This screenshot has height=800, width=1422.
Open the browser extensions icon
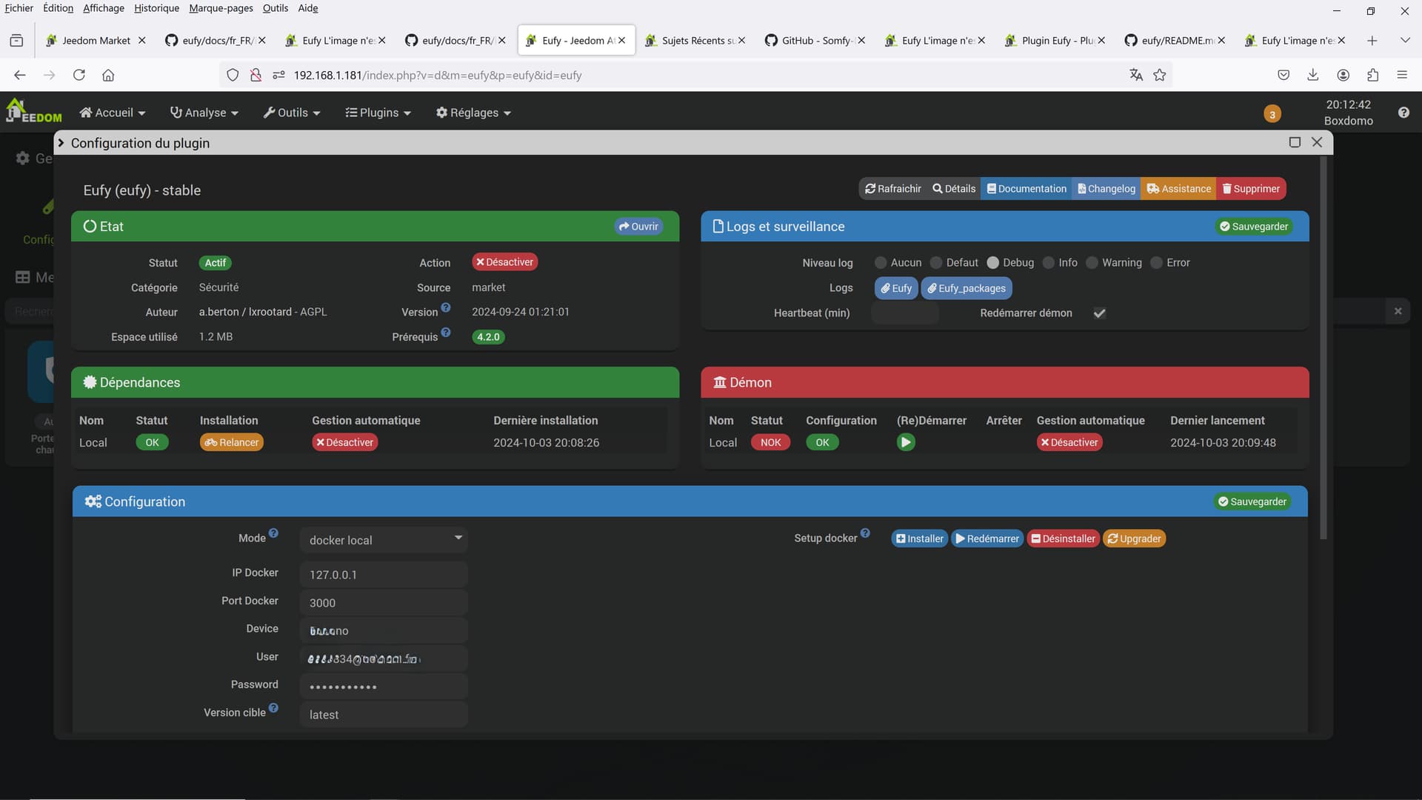[1372, 75]
